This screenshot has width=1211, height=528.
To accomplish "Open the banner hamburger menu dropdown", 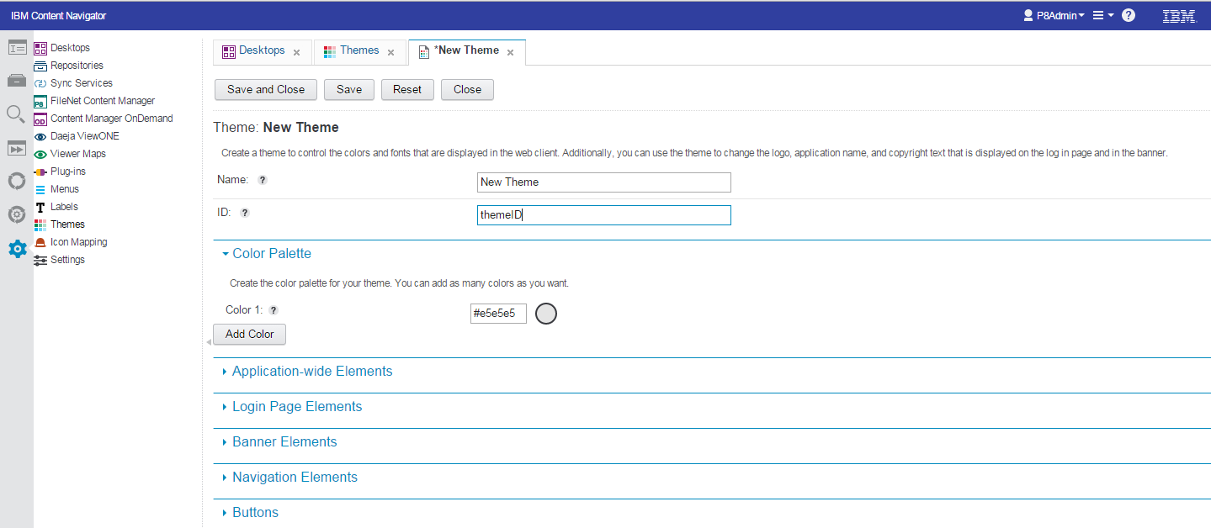I will [1102, 15].
